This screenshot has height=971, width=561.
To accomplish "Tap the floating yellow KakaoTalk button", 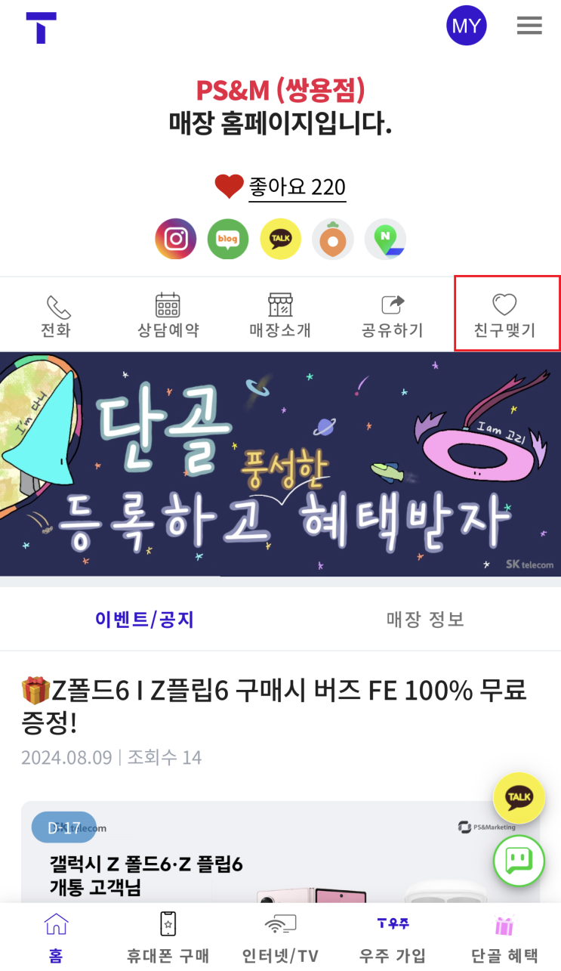I will 519,798.
